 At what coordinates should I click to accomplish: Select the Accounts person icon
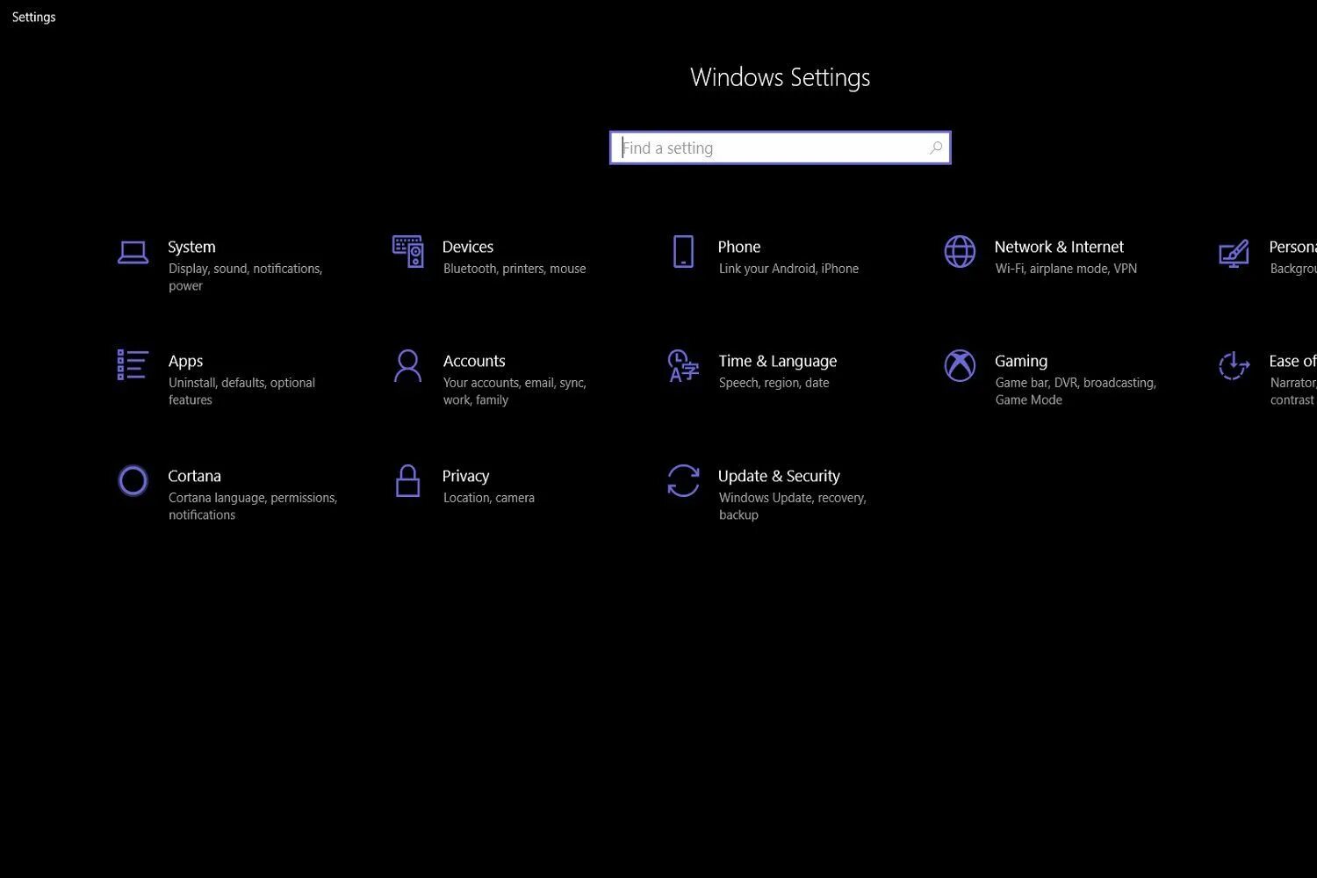coord(407,365)
